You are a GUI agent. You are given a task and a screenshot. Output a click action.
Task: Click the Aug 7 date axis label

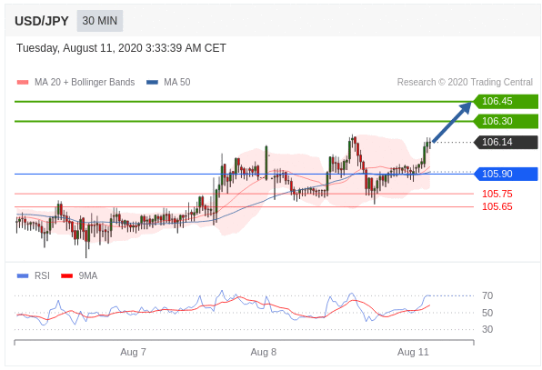coord(133,352)
